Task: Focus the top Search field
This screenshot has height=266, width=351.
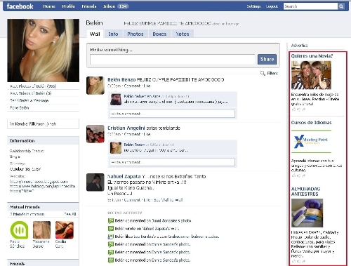Action: click(311, 6)
